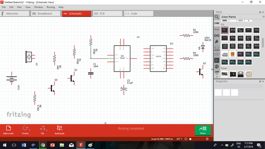
Task: Click the Rotate tool
Action: 25,130
